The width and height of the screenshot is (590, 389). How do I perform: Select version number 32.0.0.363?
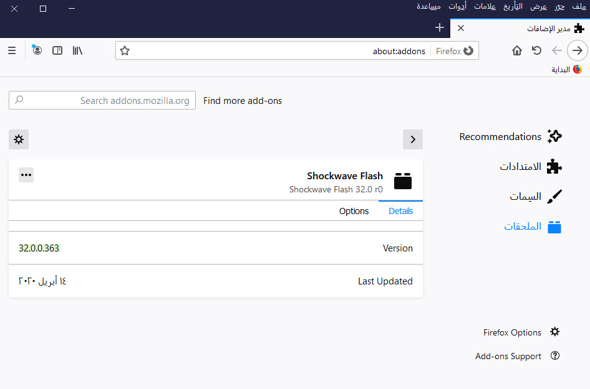39,248
